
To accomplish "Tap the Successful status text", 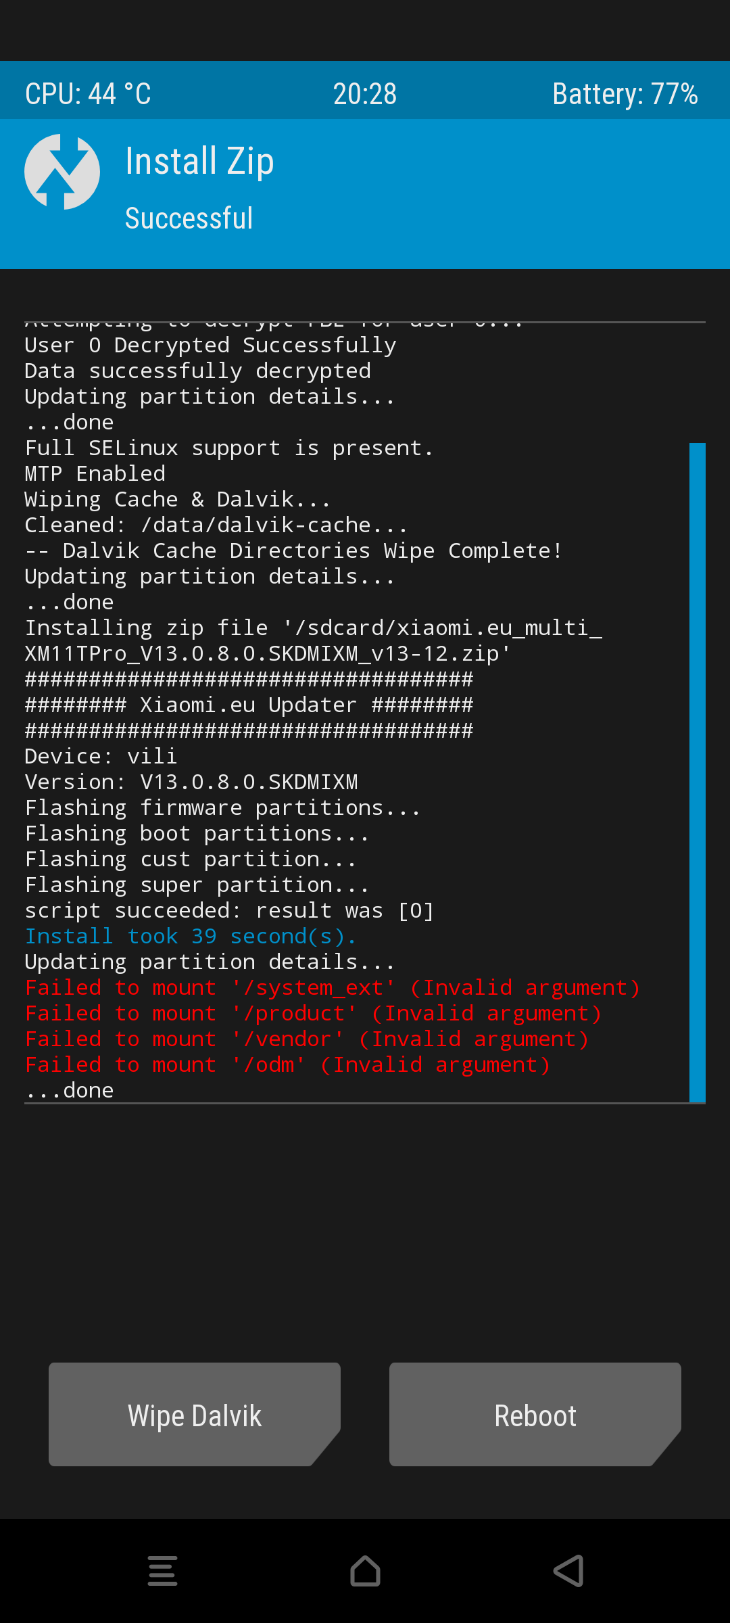I will tap(189, 218).
